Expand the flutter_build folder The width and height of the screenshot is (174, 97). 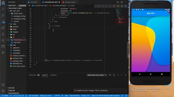click(x=16, y=13)
